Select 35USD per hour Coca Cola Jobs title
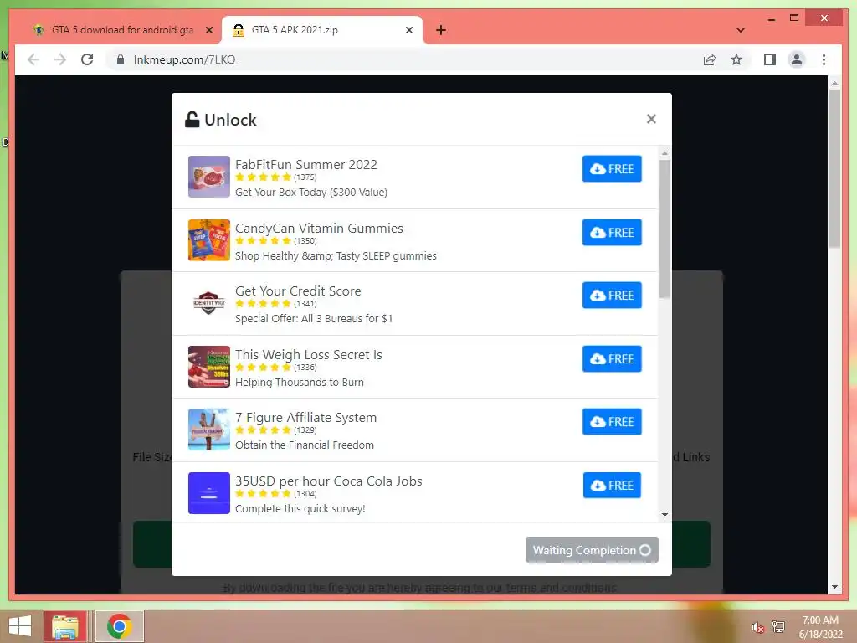 (x=328, y=481)
